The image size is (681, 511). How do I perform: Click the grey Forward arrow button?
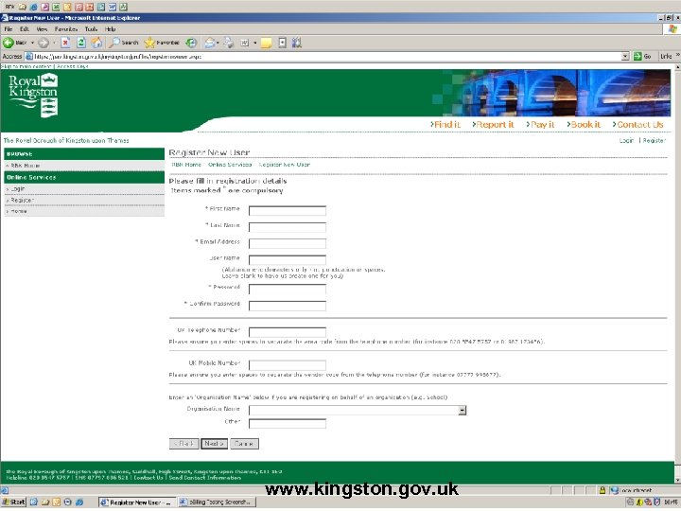43,43
